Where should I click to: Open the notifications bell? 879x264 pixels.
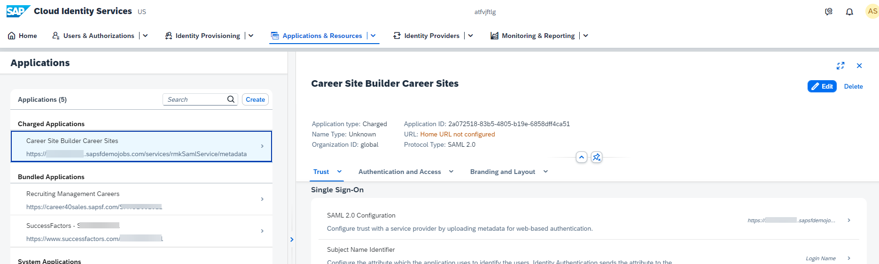[849, 12]
